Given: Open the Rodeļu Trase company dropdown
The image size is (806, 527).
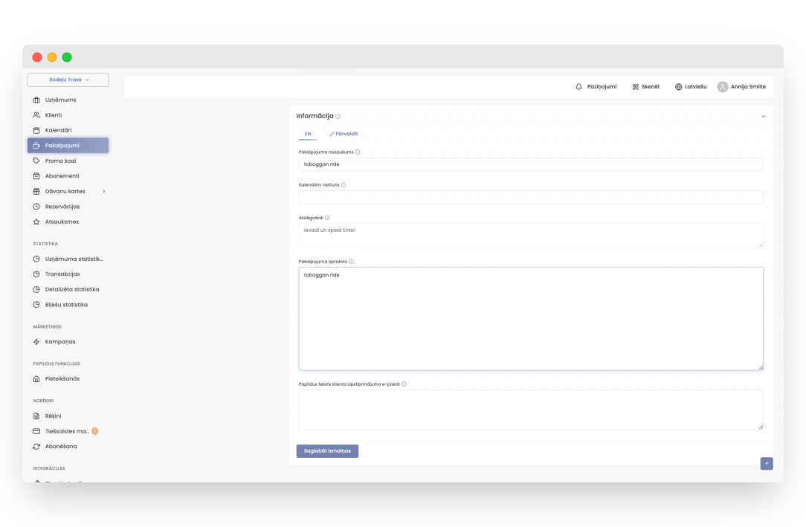Looking at the screenshot, I should coord(68,80).
